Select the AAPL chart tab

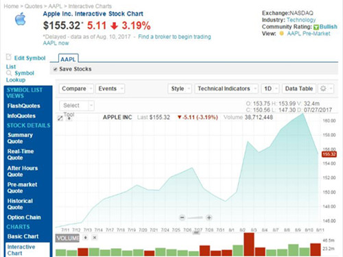point(68,59)
